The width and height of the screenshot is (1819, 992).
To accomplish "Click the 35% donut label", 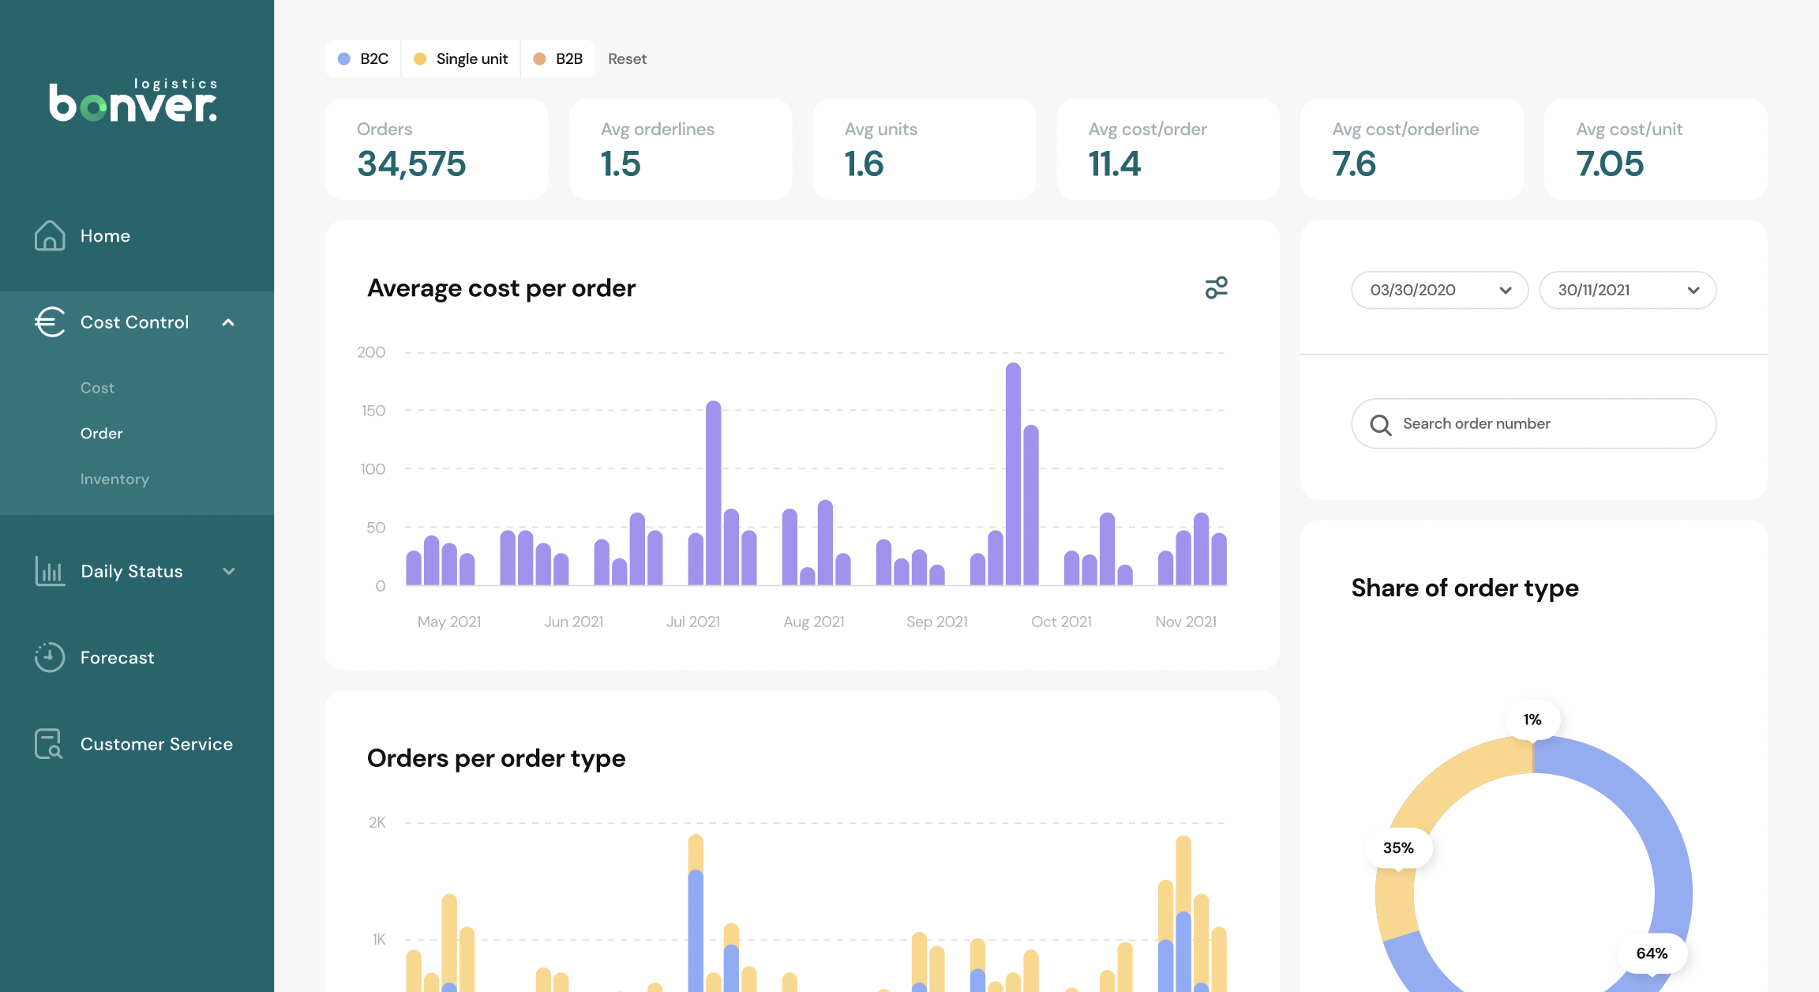I will click(1398, 847).
